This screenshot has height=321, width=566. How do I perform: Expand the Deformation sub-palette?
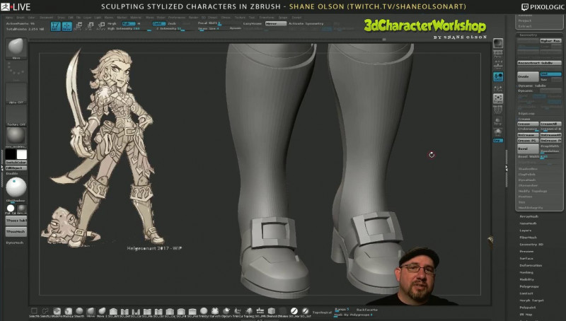click(531, 265)
